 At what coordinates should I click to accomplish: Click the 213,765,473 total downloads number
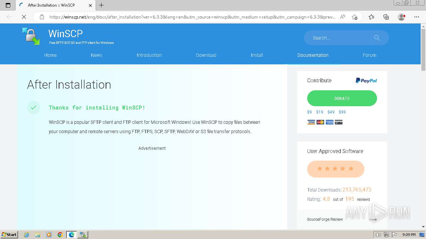pyautogui.click(x=357, y=190)
